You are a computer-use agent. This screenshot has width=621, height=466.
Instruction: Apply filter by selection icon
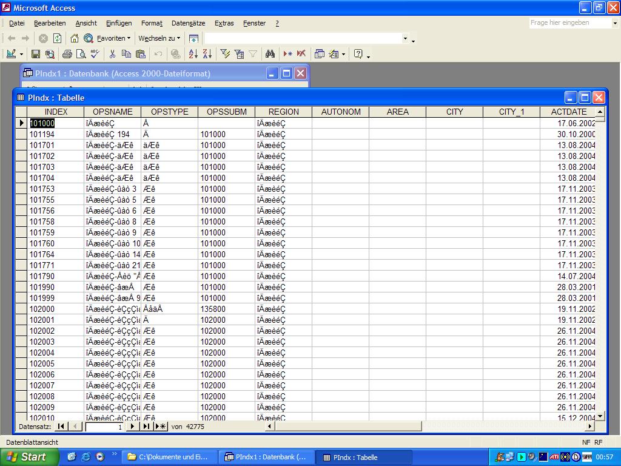(225, 54)
